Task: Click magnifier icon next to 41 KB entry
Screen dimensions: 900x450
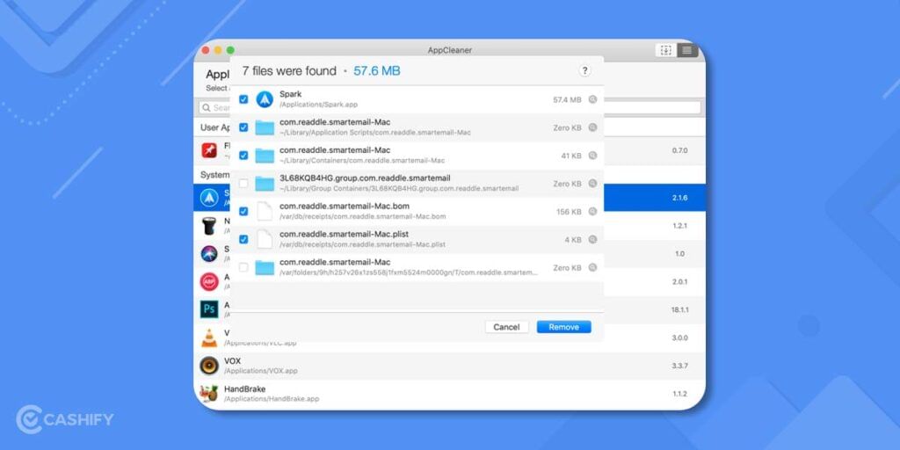Action: point(592,156)
